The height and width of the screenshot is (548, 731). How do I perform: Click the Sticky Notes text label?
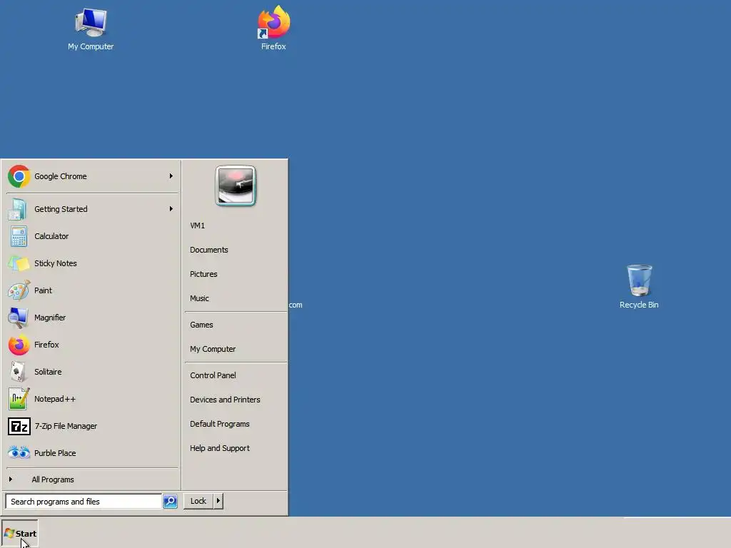click(x=56, y=263)
